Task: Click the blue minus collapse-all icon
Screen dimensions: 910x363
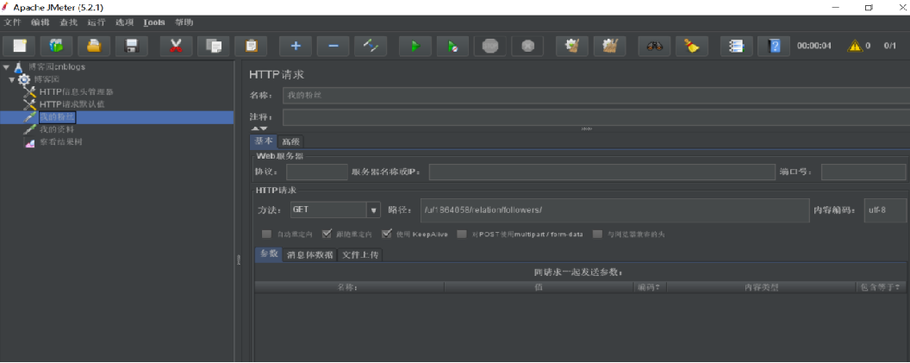Action: [x=333, y=46]
